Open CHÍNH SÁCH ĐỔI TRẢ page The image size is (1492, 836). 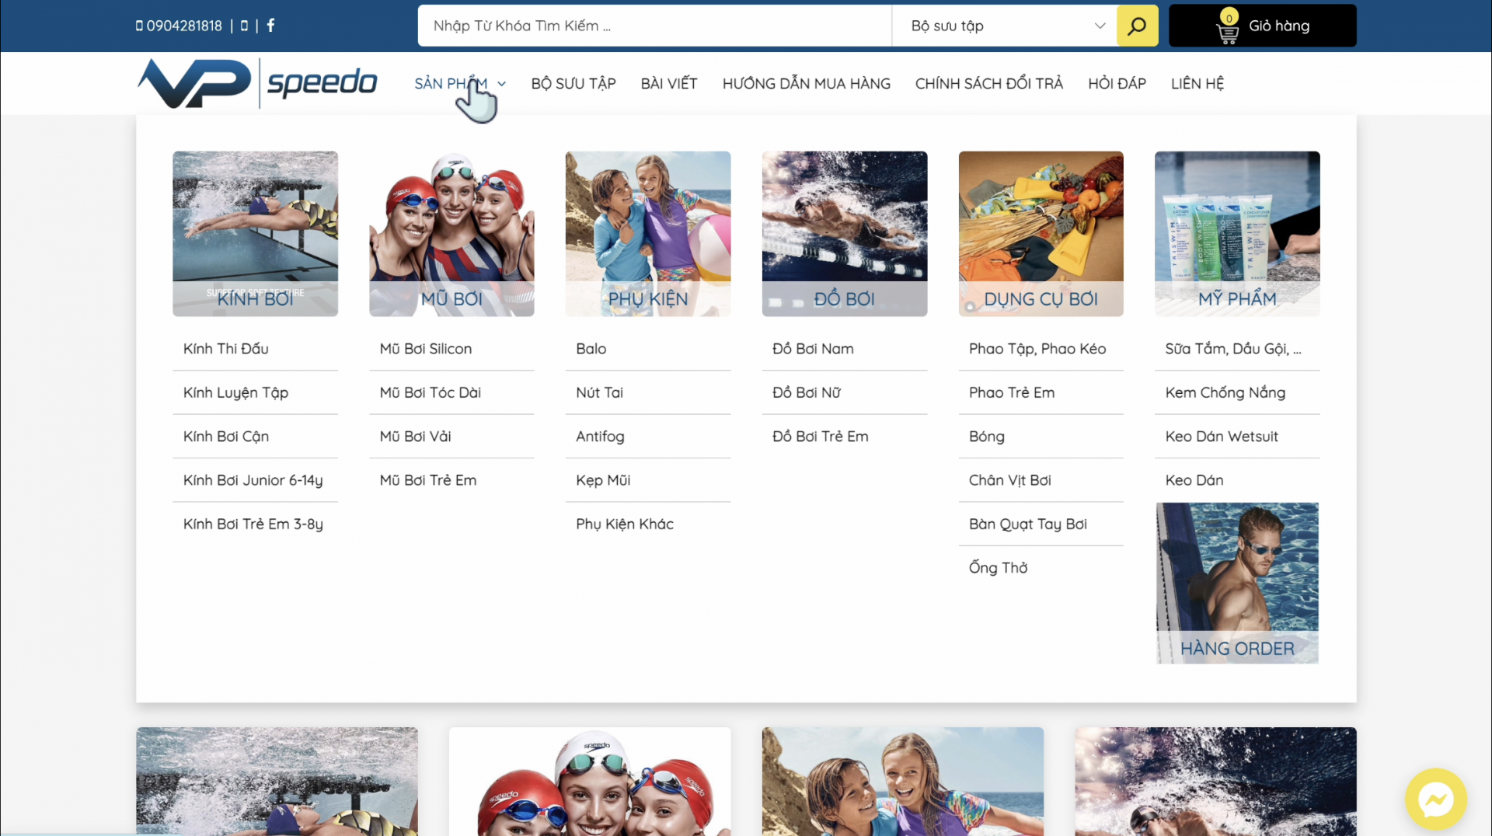coord(989,83)
